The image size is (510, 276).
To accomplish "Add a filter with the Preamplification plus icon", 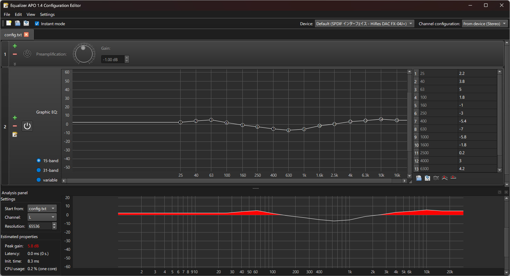I will point(15,46).
